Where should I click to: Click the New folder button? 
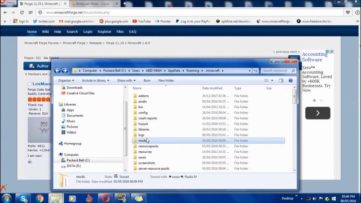pyautogui.click(x=166, y=80)
